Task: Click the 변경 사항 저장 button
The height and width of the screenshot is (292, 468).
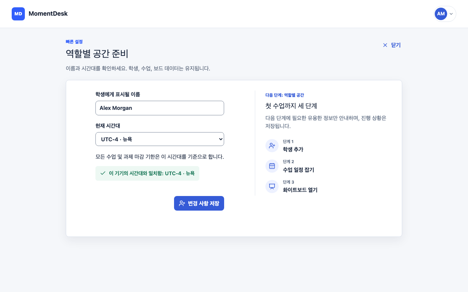Action: pyautogui.click(x=199, y=203)
